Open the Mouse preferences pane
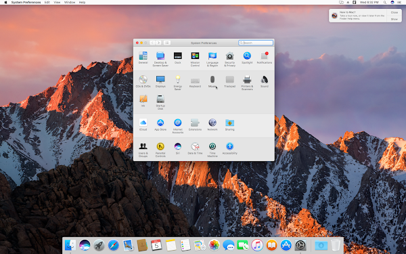 click(x=212, y=81)
